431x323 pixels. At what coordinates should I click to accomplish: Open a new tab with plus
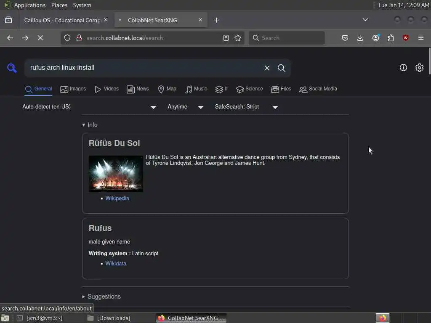click(217, 20)
